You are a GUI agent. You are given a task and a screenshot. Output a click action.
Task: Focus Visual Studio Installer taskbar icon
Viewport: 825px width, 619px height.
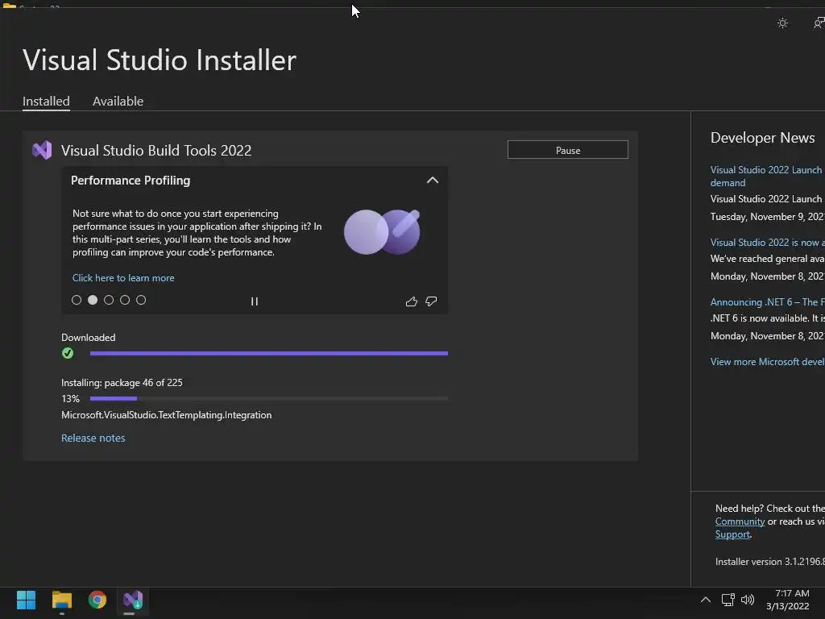[133, 600]
